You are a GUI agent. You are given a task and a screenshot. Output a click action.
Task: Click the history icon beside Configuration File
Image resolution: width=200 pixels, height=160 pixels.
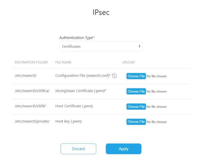(114, 76)
